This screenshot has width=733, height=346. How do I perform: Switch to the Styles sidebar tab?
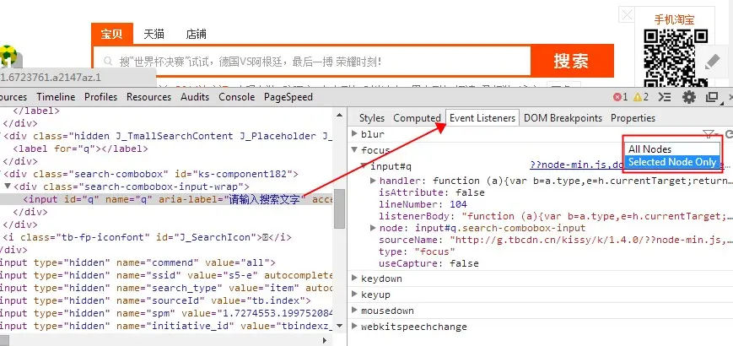(372, 118)
